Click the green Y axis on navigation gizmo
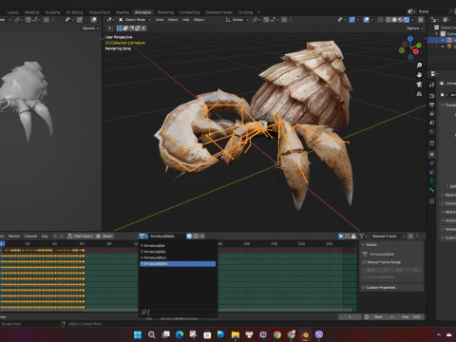 coord(419,46)
